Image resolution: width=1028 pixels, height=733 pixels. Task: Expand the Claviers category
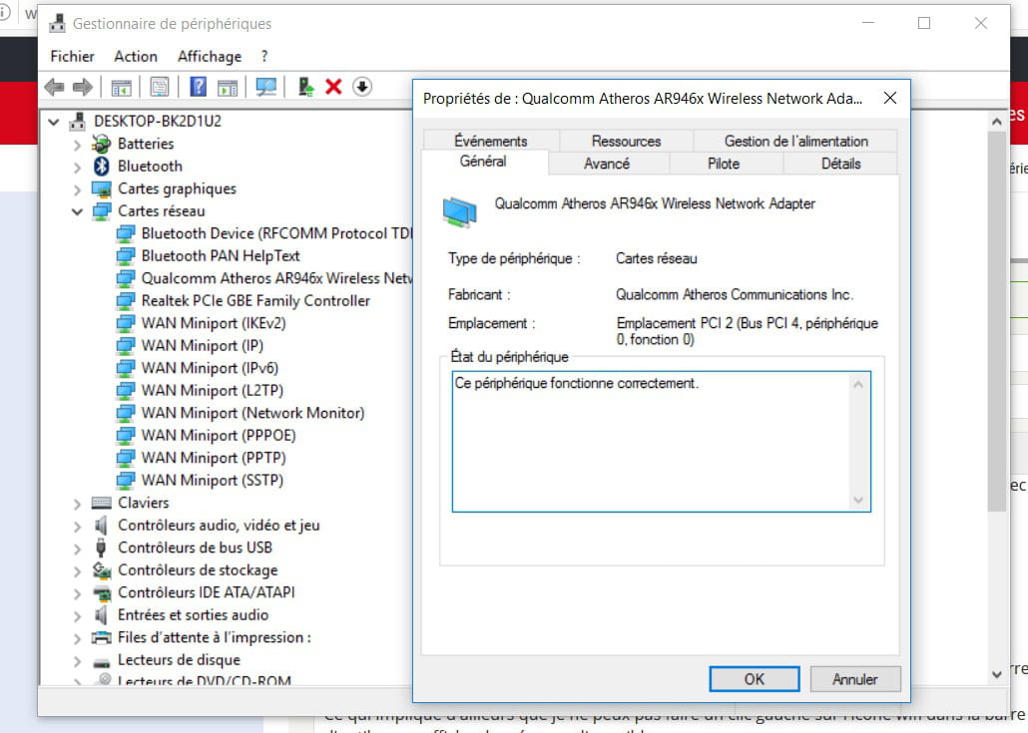point(78,503)
